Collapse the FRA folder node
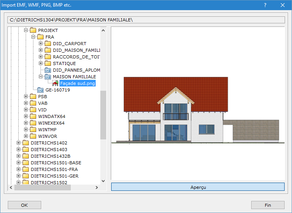The height and width of the screenshot is (213, 292). (33, 37)
